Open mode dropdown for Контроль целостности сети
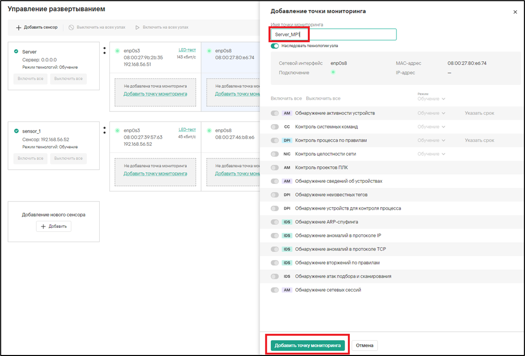 coord(431,154)
